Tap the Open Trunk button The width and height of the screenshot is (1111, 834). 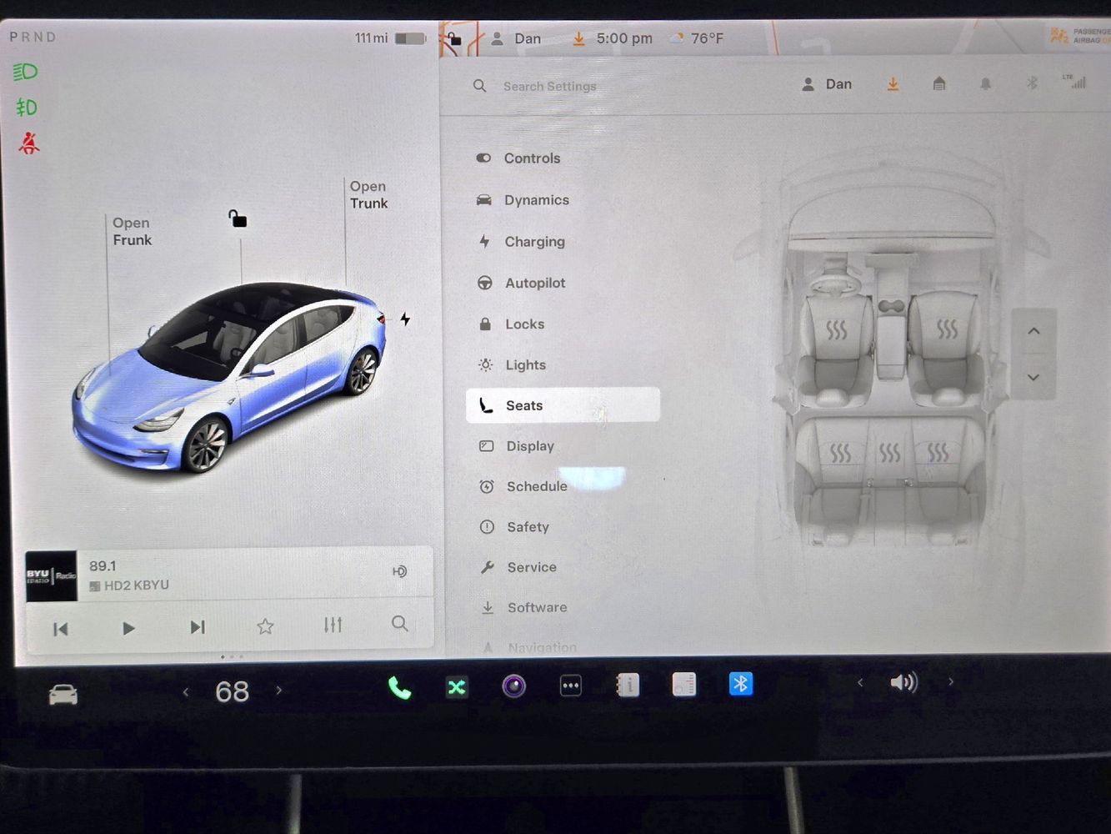[368, 194]
